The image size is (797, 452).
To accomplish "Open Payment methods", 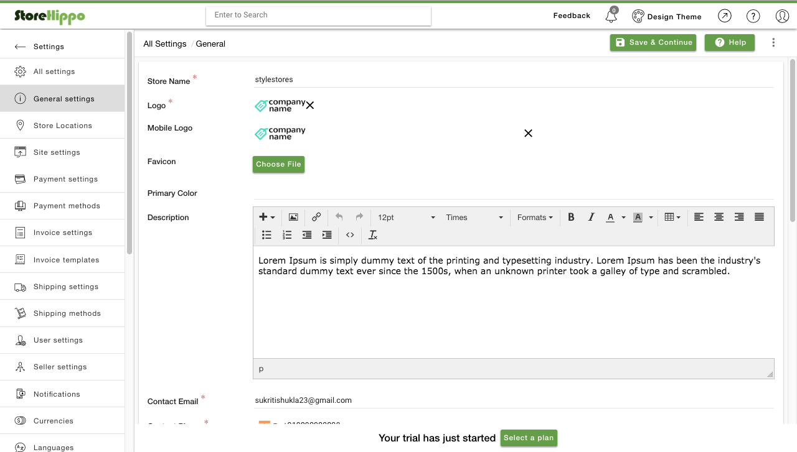I will [62, 205].
